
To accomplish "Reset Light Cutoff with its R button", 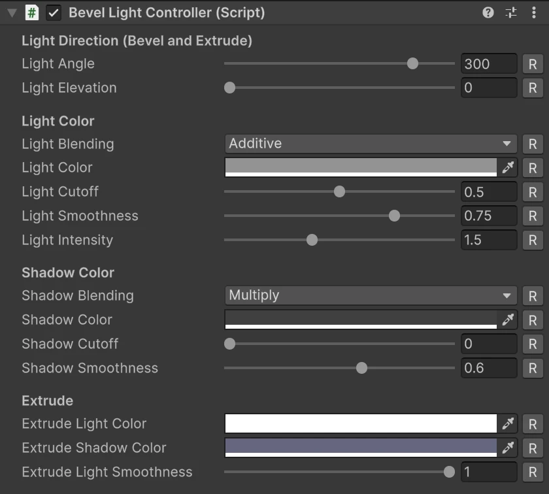I will pos(533,192).
